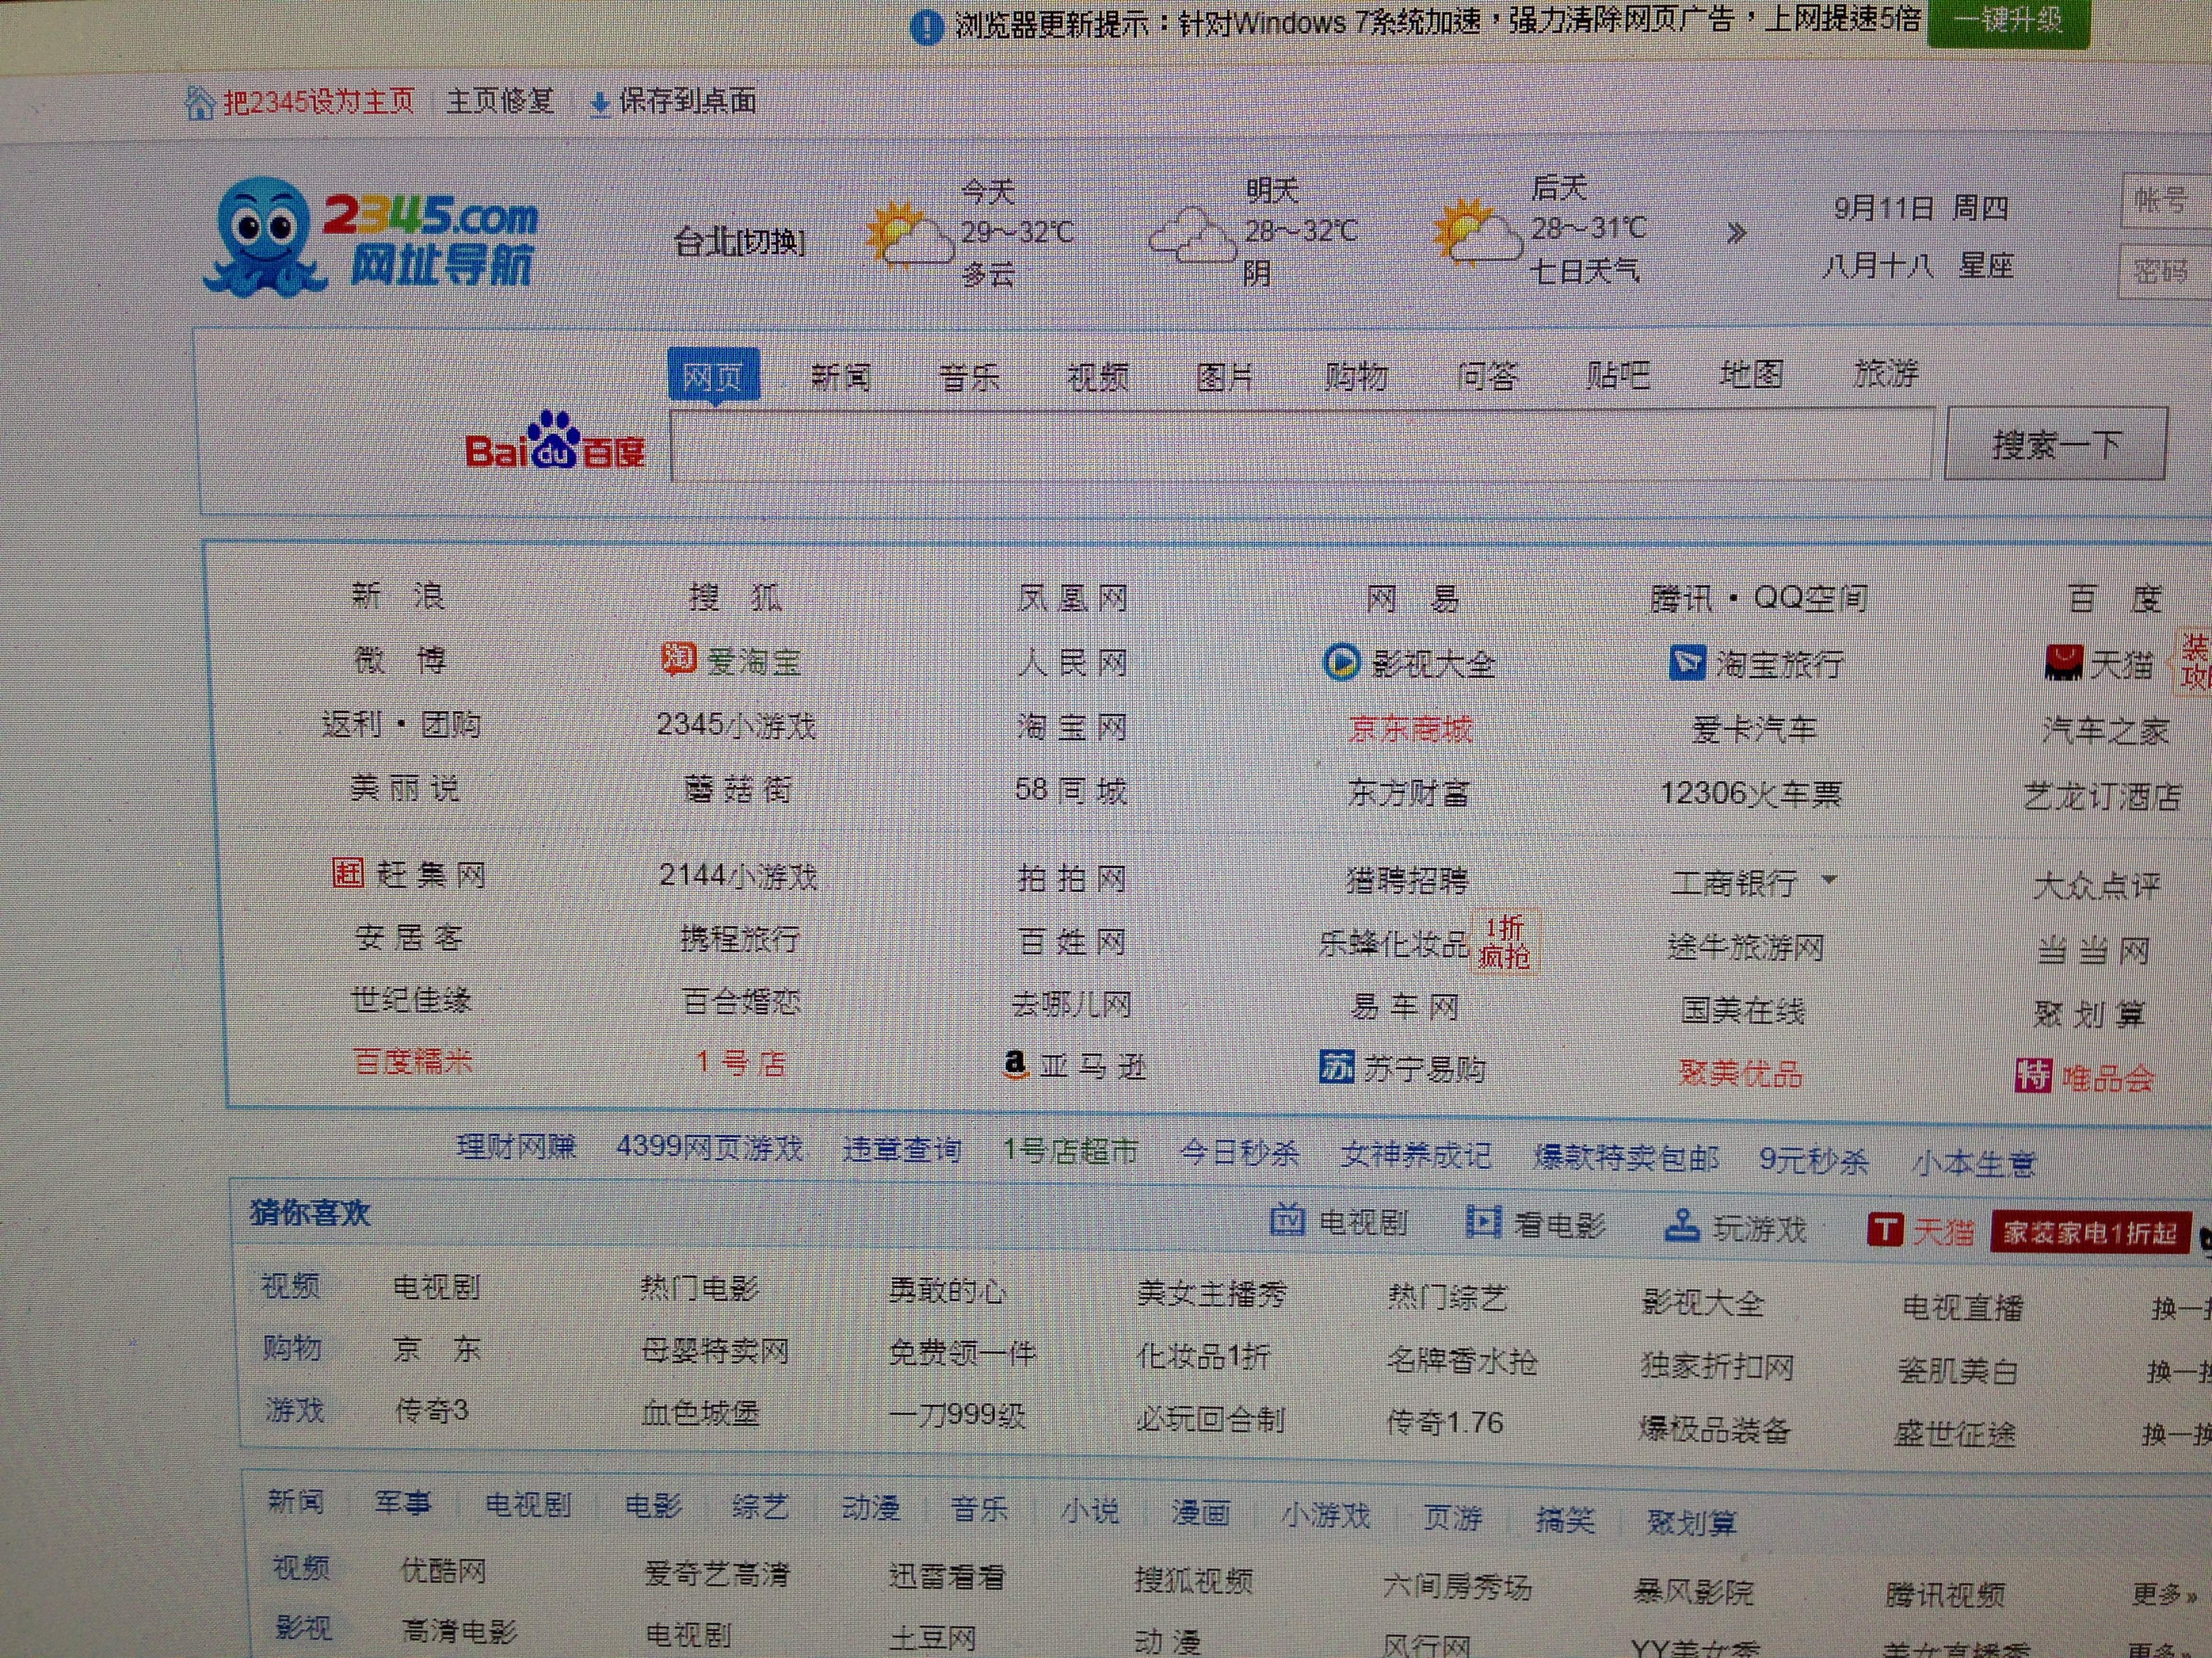This screenshot has height=1658, width=2212.
Task: Select the 新闻 search tab
Action: (x=840, y=377)
